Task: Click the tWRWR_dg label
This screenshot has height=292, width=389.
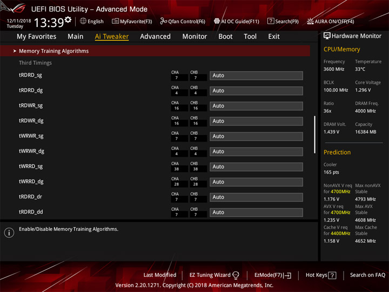Action: point(31,151)
